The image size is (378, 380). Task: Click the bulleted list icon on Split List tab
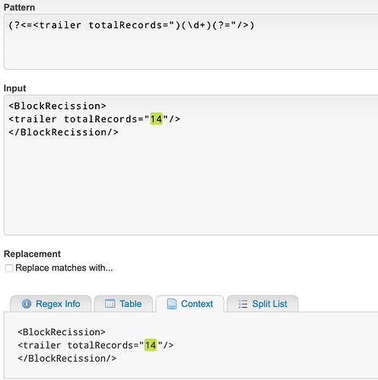243,304
